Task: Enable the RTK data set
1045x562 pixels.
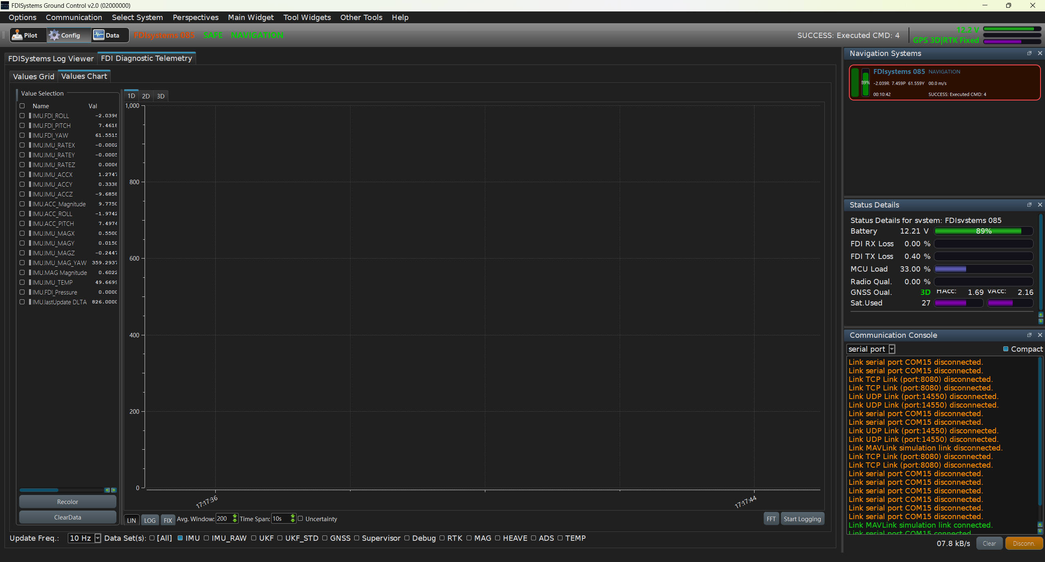Action: (x=442, y=538)
